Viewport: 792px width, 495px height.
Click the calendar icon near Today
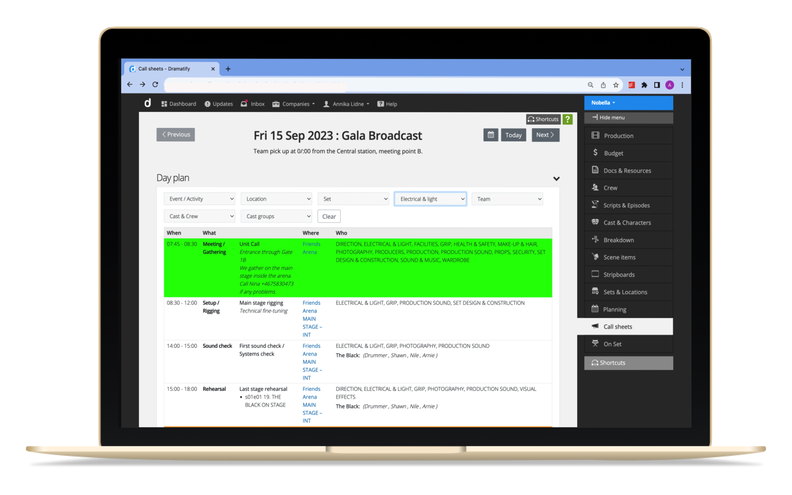pyautogui.click(x=491, y=134)
